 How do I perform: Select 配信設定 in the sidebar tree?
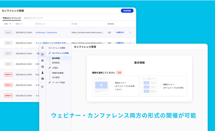point(56,63)
